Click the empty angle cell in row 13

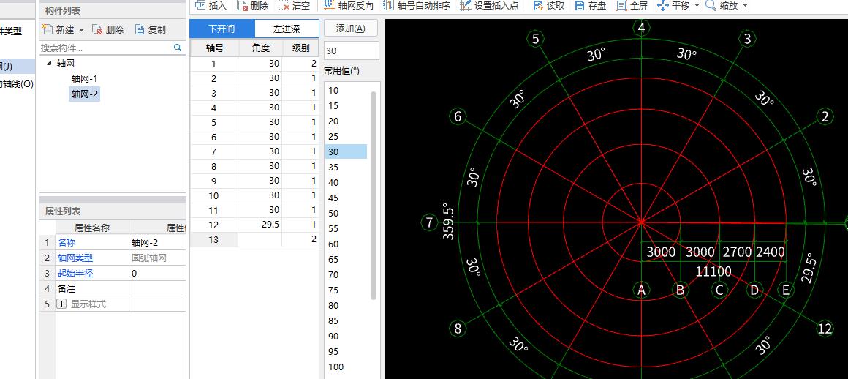(261, 239)
